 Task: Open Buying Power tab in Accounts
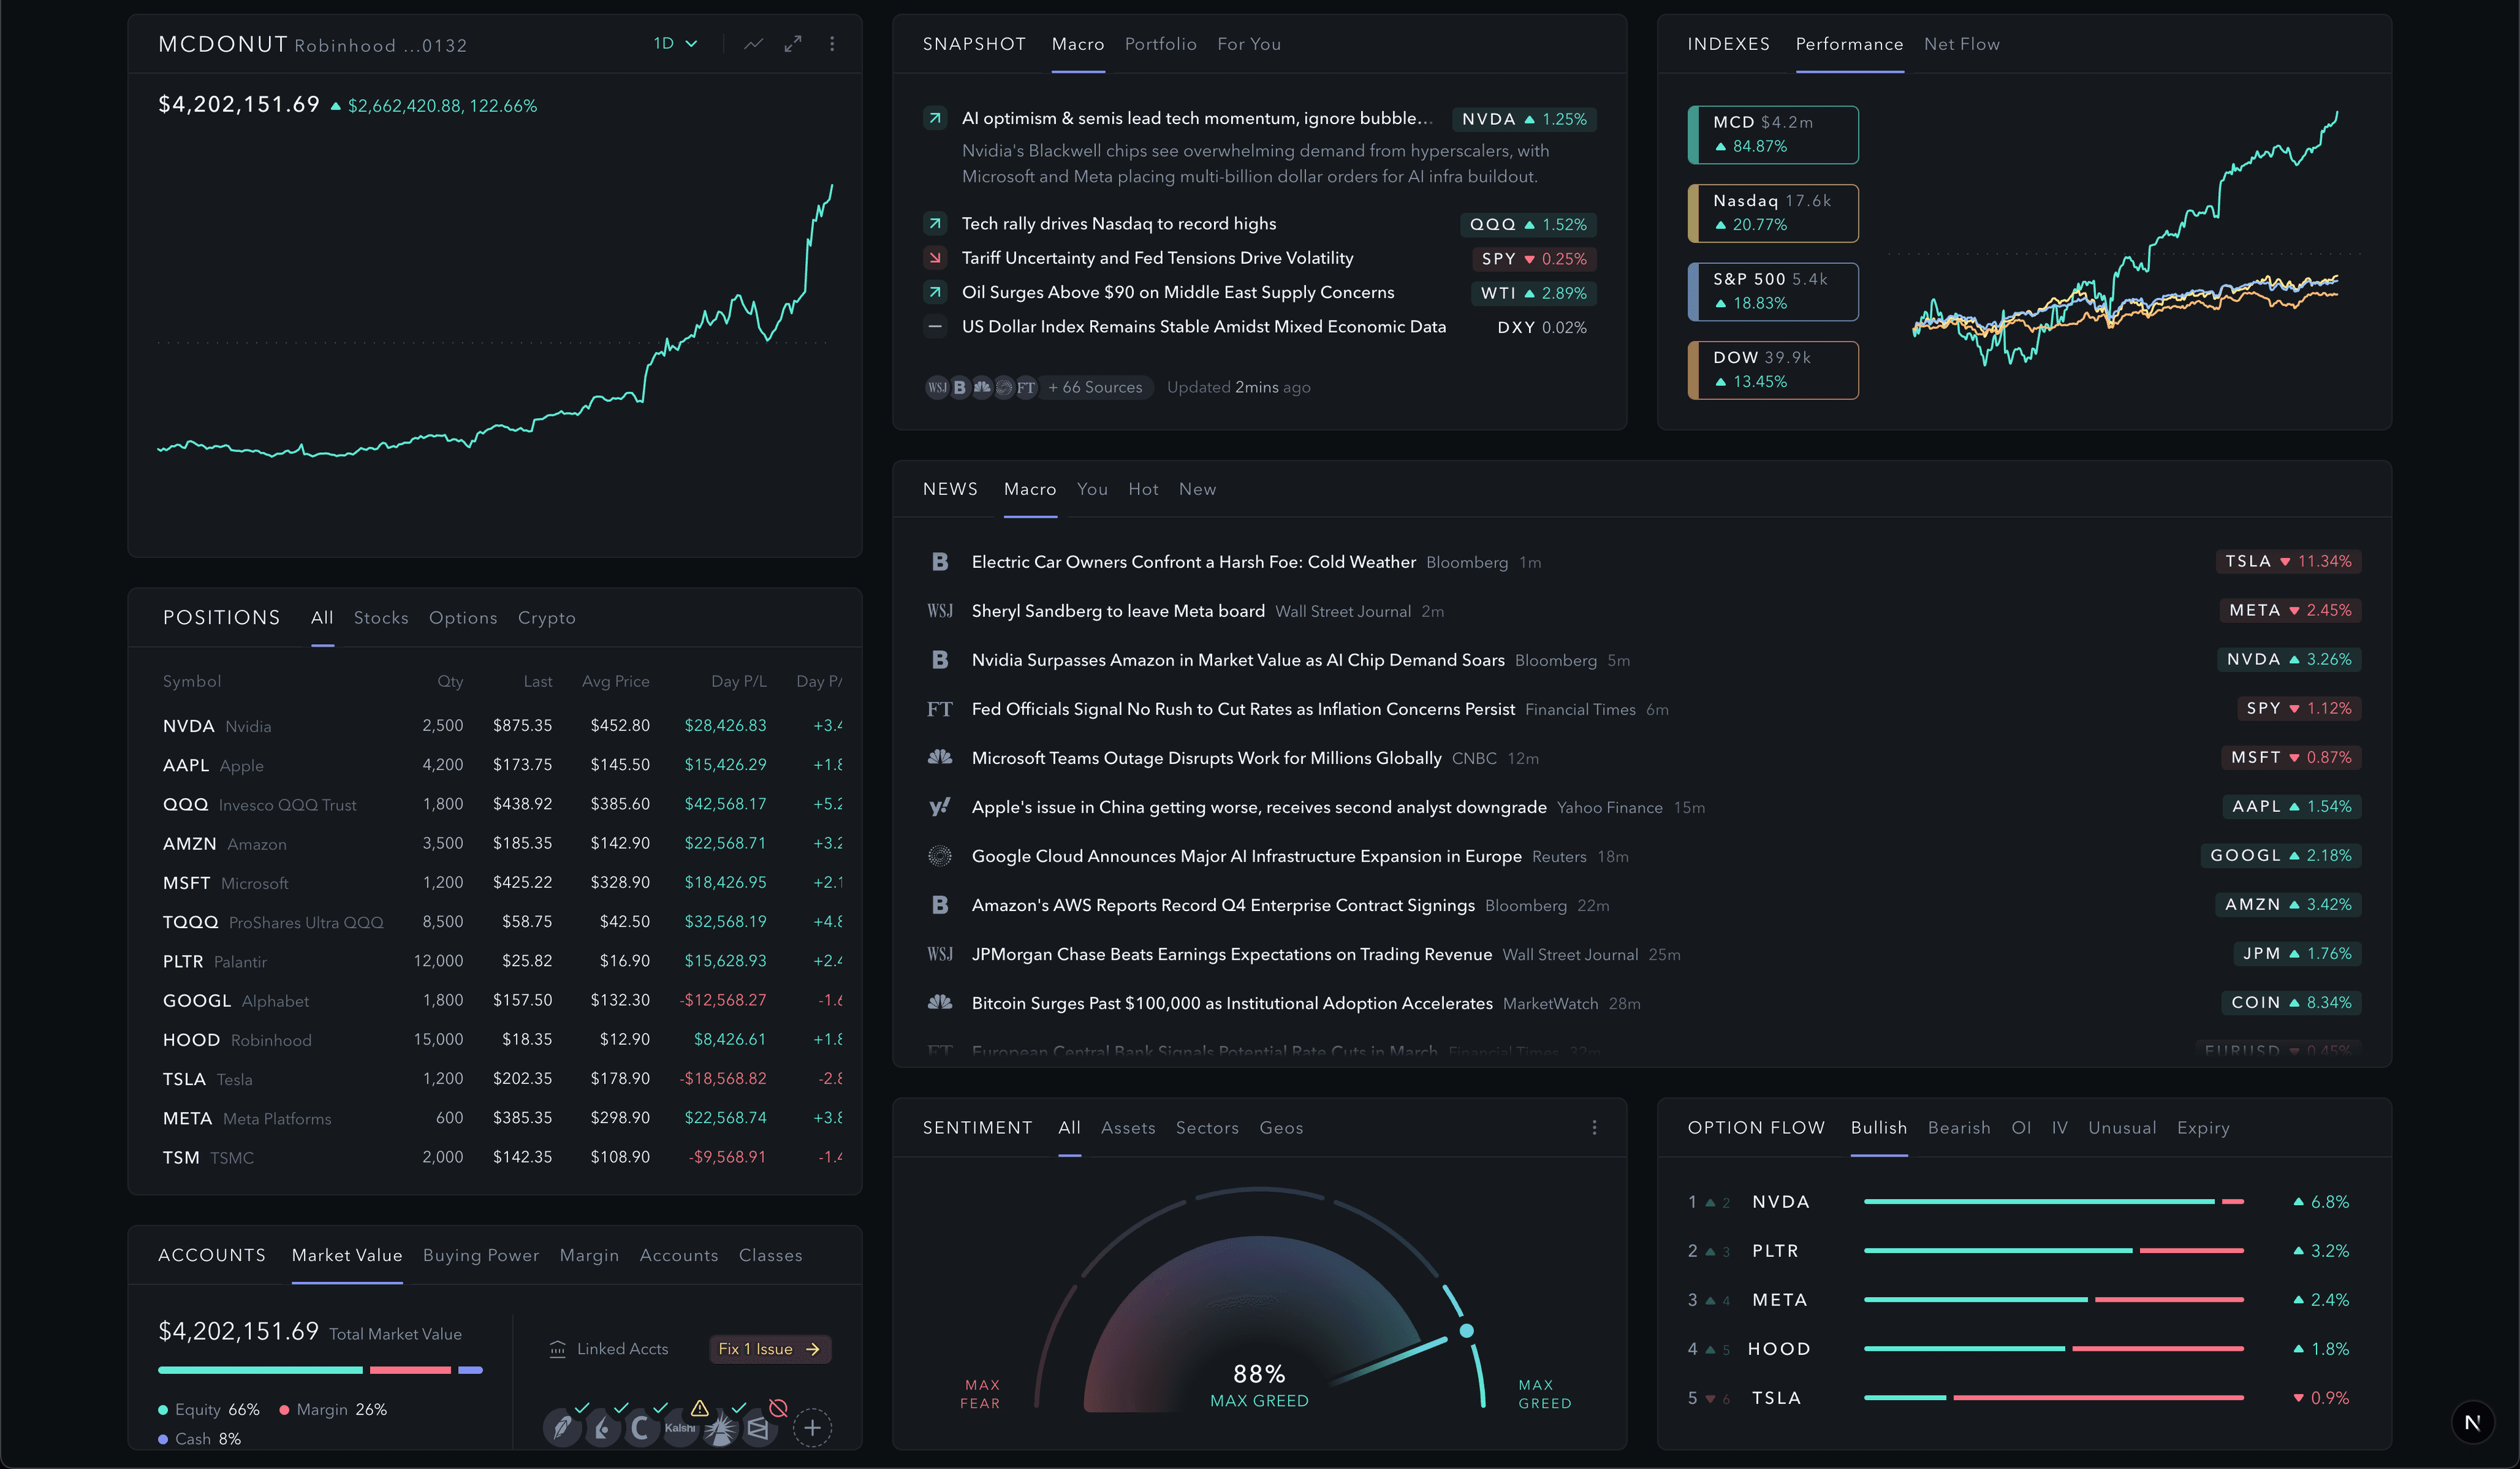tap(481, 1255)
